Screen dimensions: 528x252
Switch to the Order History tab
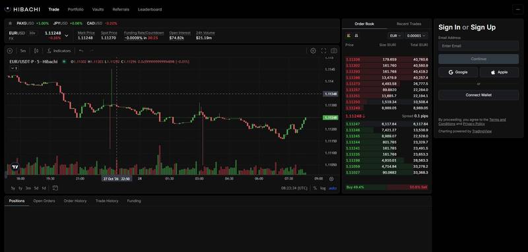click(75, 201)
